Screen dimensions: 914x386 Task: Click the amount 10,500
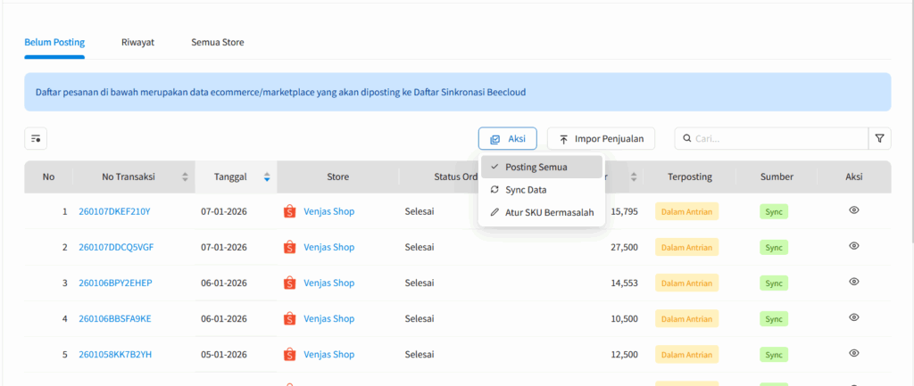(625, 318)
